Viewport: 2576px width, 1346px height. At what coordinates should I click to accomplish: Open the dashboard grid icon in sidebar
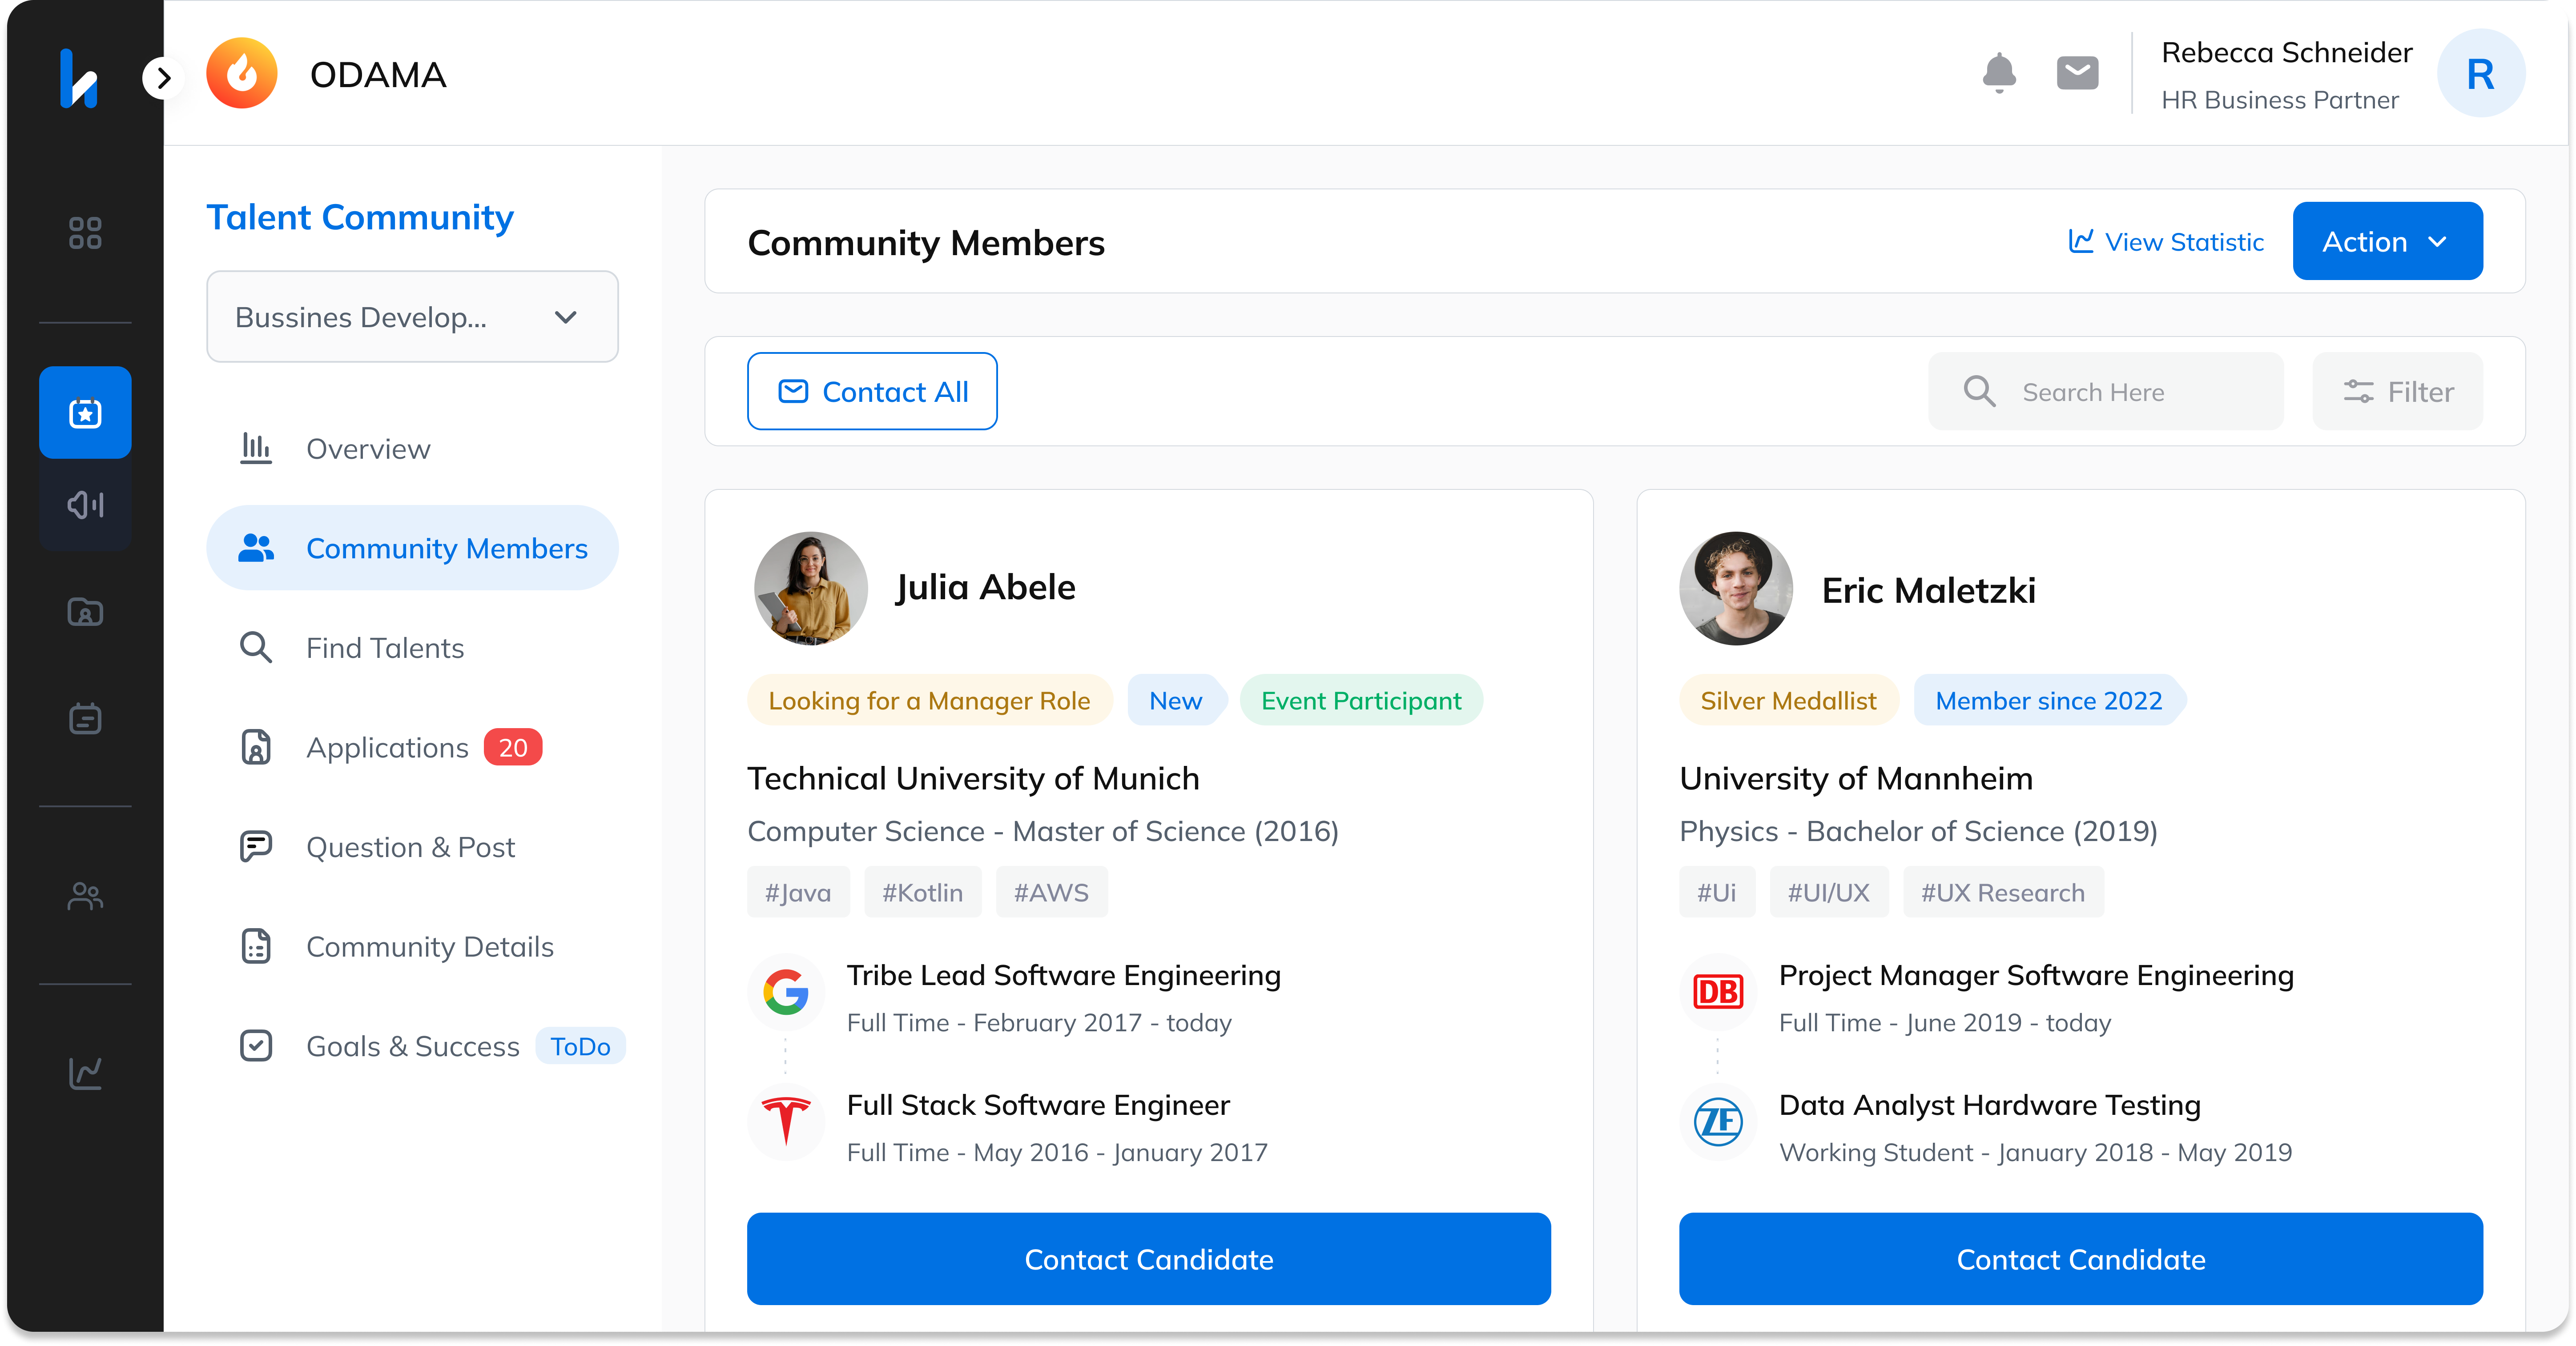[x=85, y=233]
